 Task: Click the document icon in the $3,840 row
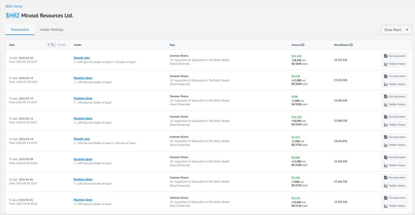tap(386, 157)
